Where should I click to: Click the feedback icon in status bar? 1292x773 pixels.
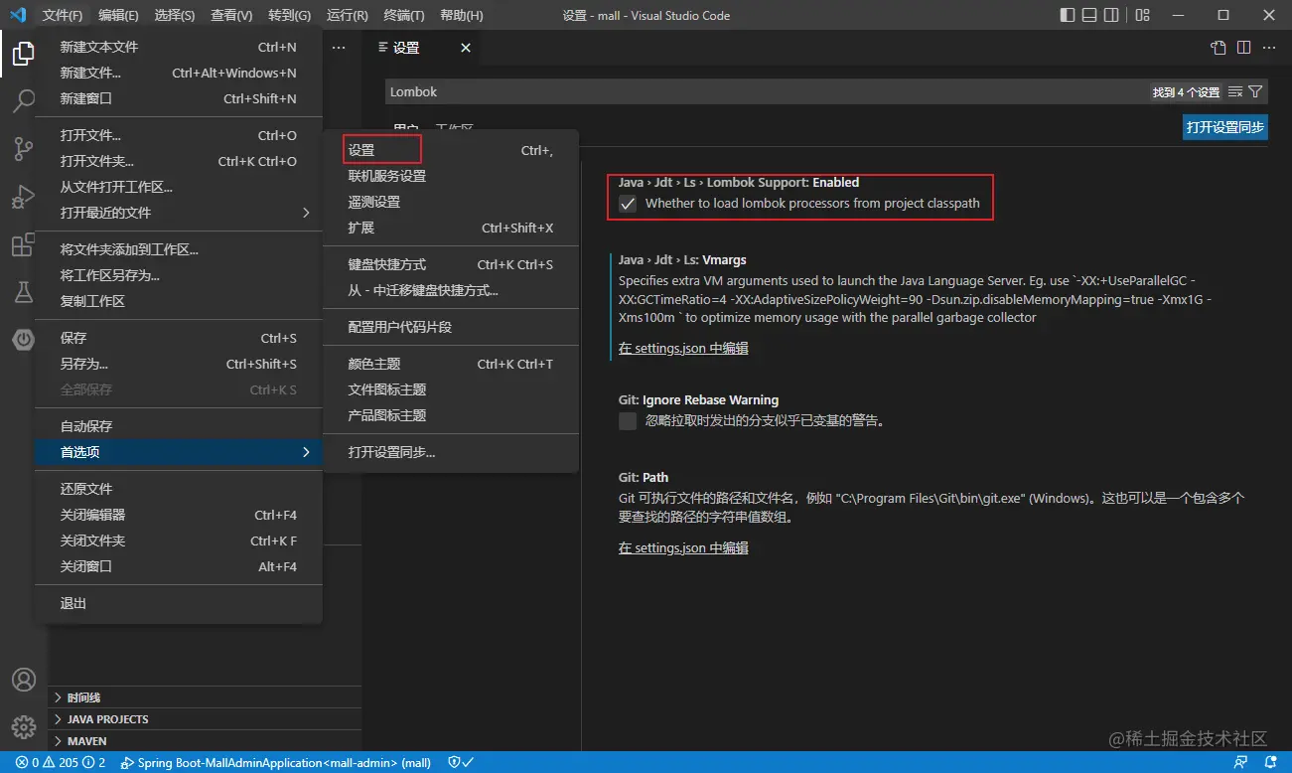click(x=1240, y=762)
